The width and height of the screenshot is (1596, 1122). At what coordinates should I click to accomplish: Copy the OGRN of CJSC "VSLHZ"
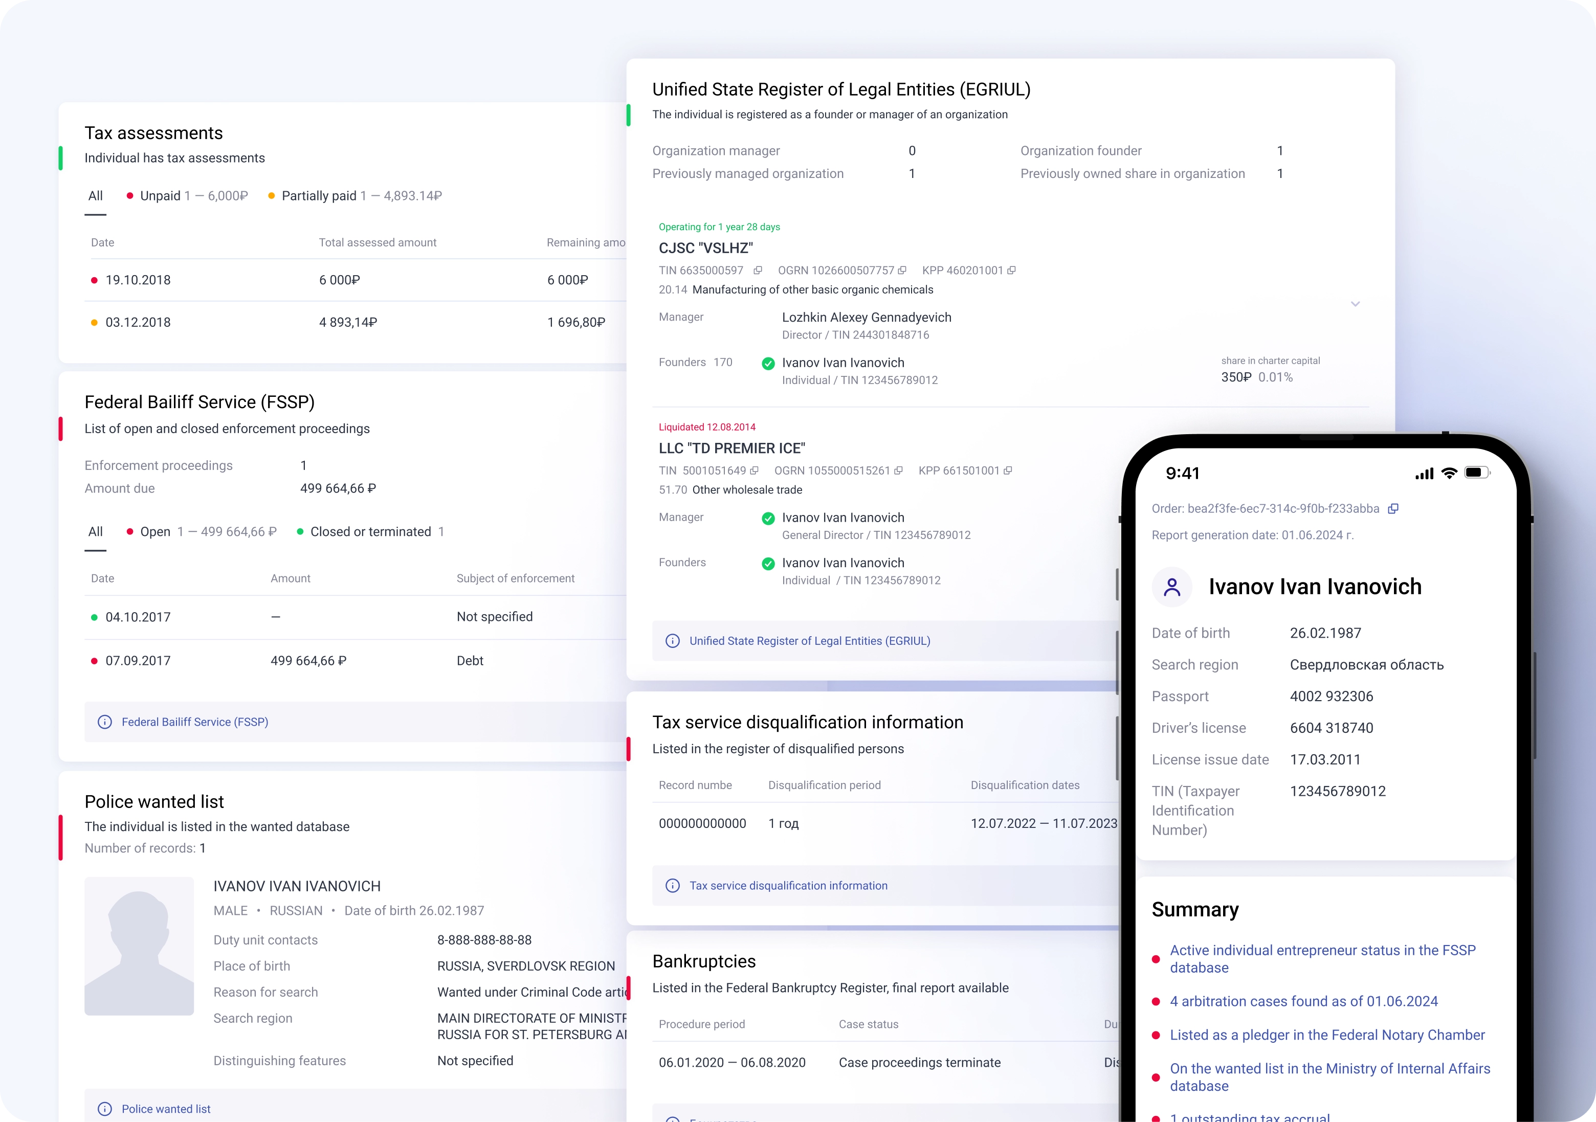[901, 271]
